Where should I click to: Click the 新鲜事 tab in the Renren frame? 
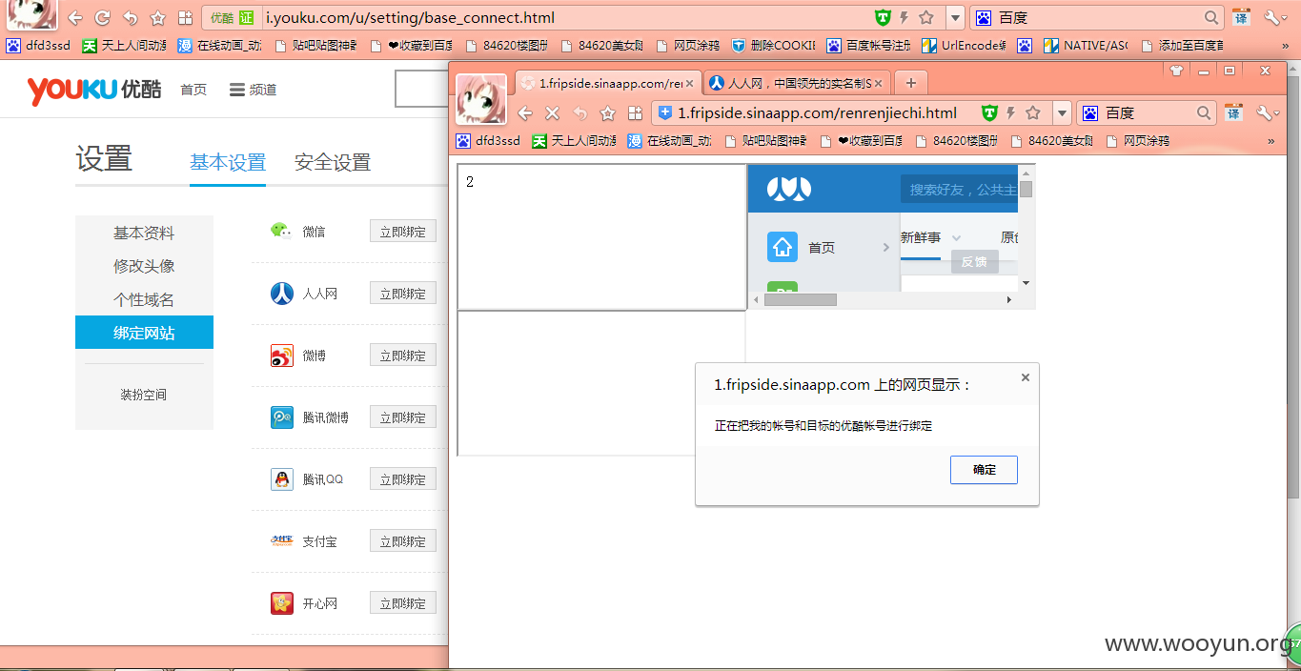tap(921, 237)
